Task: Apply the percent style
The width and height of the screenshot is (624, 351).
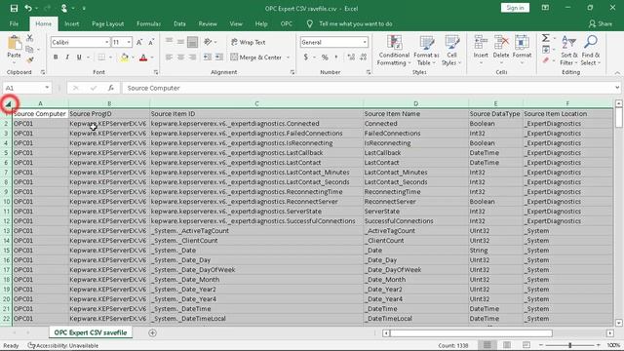Action: [x=325, y=58]
